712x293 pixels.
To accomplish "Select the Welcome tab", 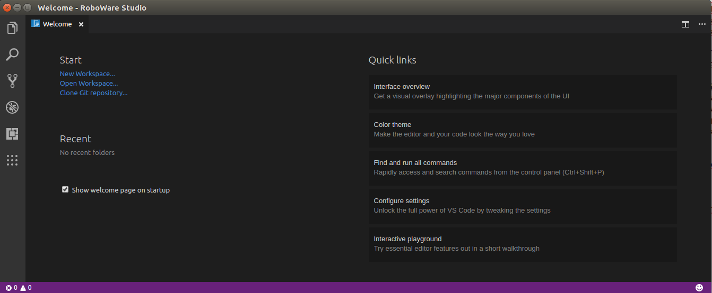I will (x=58, y=24).
